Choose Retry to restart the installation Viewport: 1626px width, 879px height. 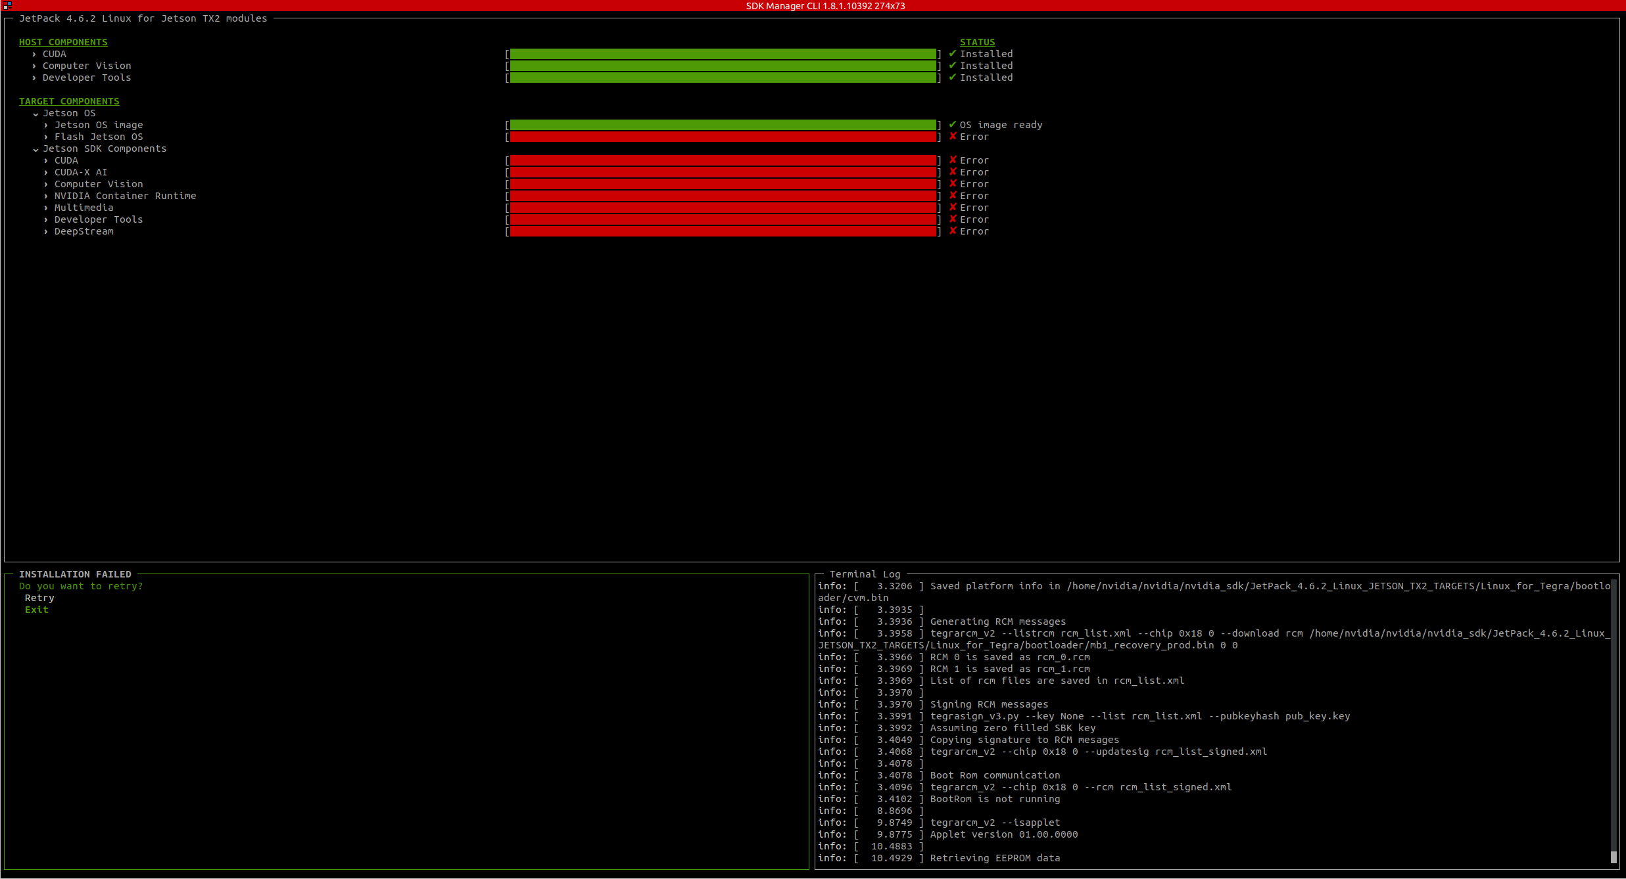coord(39,598)
